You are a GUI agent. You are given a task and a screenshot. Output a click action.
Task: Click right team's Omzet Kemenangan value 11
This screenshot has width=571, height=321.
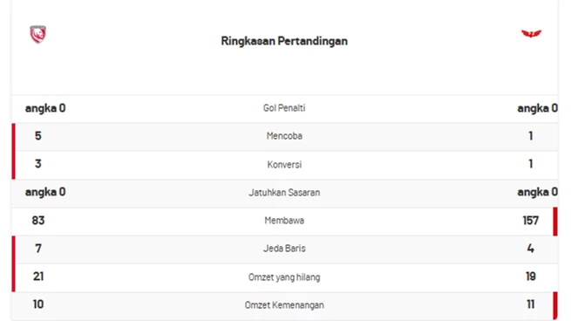(x=531, y=304)
